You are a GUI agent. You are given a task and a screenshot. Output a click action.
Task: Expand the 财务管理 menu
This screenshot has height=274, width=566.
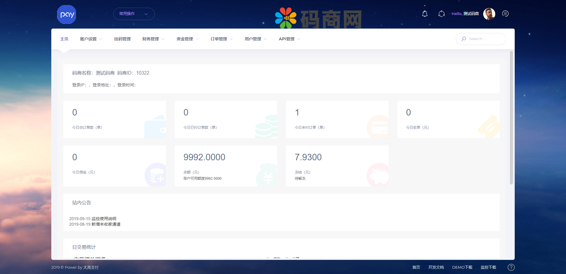click(x=153, y=39)
